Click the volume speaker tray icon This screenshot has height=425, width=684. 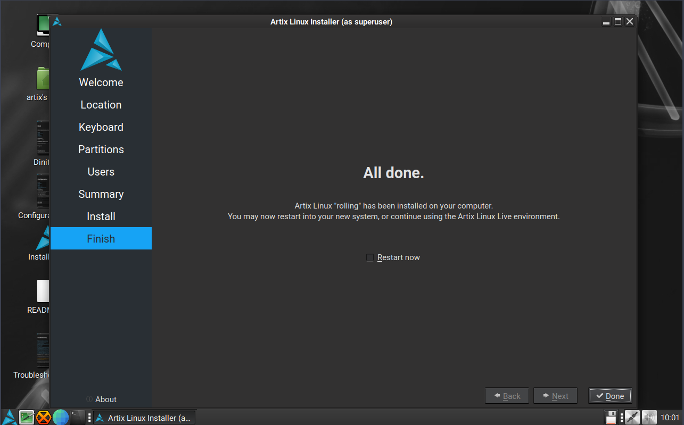[649, 418]
